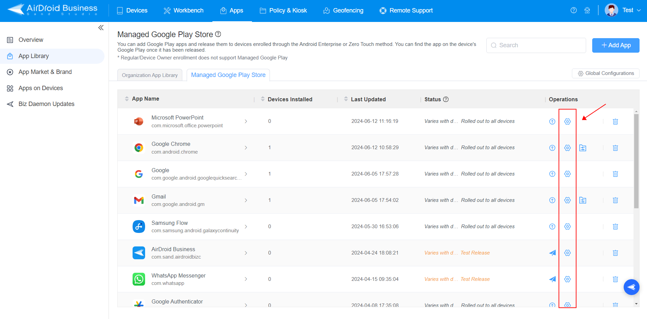Switch to Organization App Library tab
Screen dimensions: 647x319
coord(149,75)
